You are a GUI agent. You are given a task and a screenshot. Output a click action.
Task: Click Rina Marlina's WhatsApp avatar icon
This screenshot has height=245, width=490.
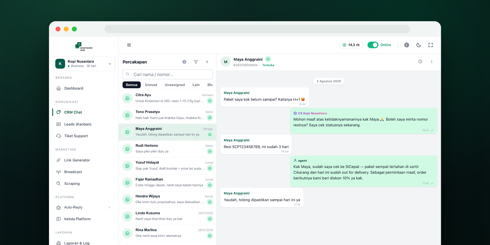[127, 233]
